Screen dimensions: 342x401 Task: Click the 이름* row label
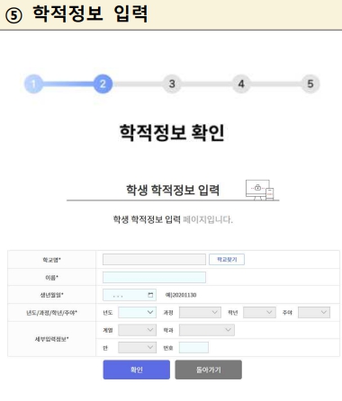coord(51,278)
